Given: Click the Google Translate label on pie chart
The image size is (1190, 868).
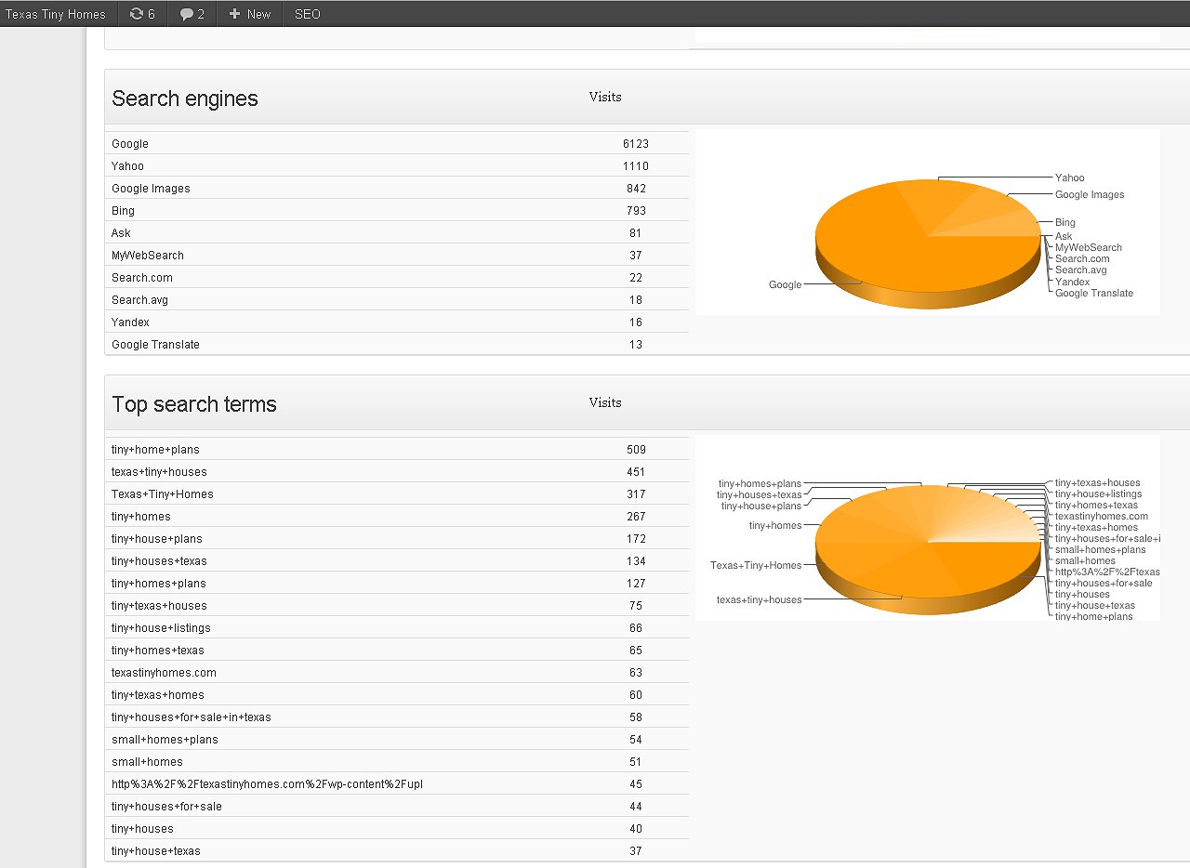Looking at the screenshot, I should click(x=1093, y=294).
